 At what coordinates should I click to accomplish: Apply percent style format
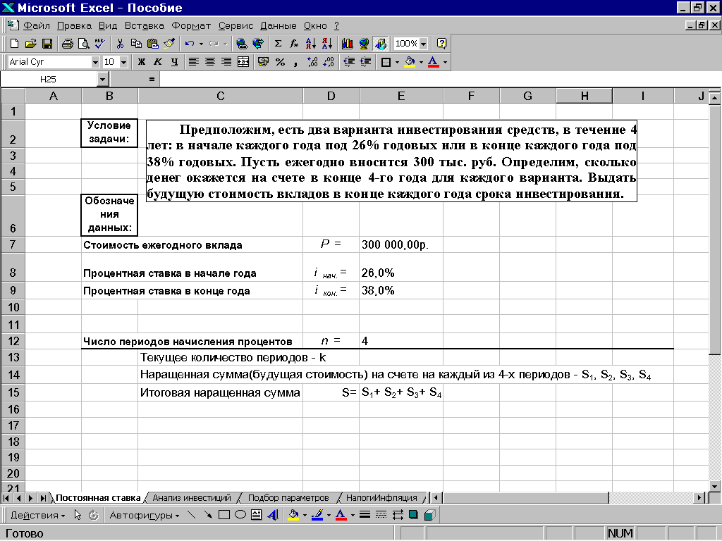[x=280, y=62]
